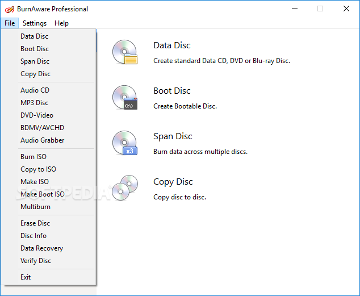Select Erase Disc menu entry
The image size is (360, 296).
tap(48, 223)
